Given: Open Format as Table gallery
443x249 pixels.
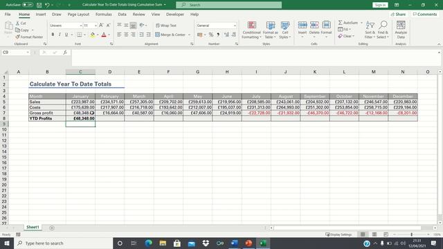Looking at the screenshot, I should point(271,30).
